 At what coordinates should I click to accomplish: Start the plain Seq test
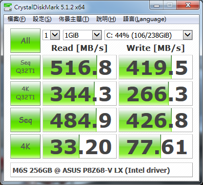click(x=25, y=120)
